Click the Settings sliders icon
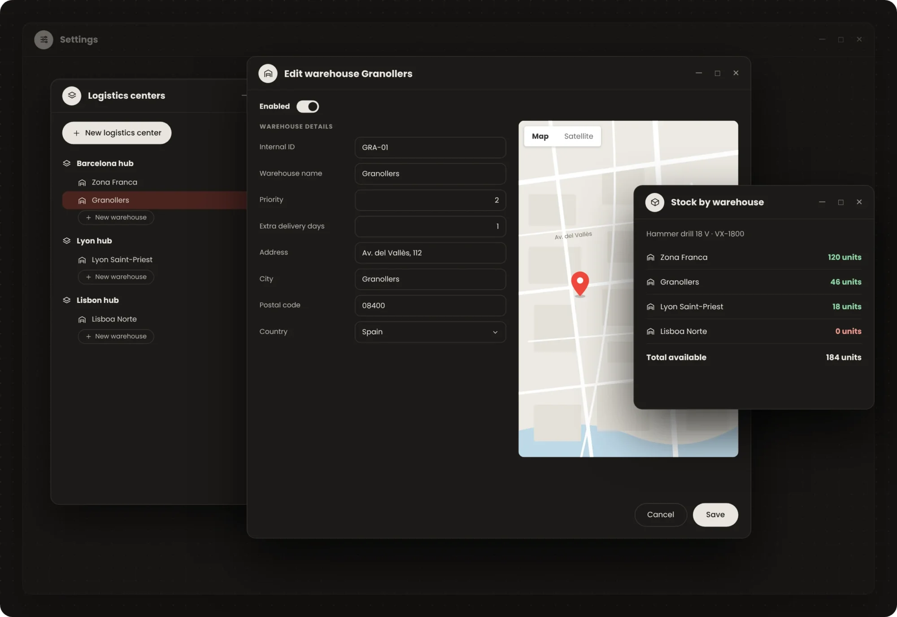 pos(44,39)
